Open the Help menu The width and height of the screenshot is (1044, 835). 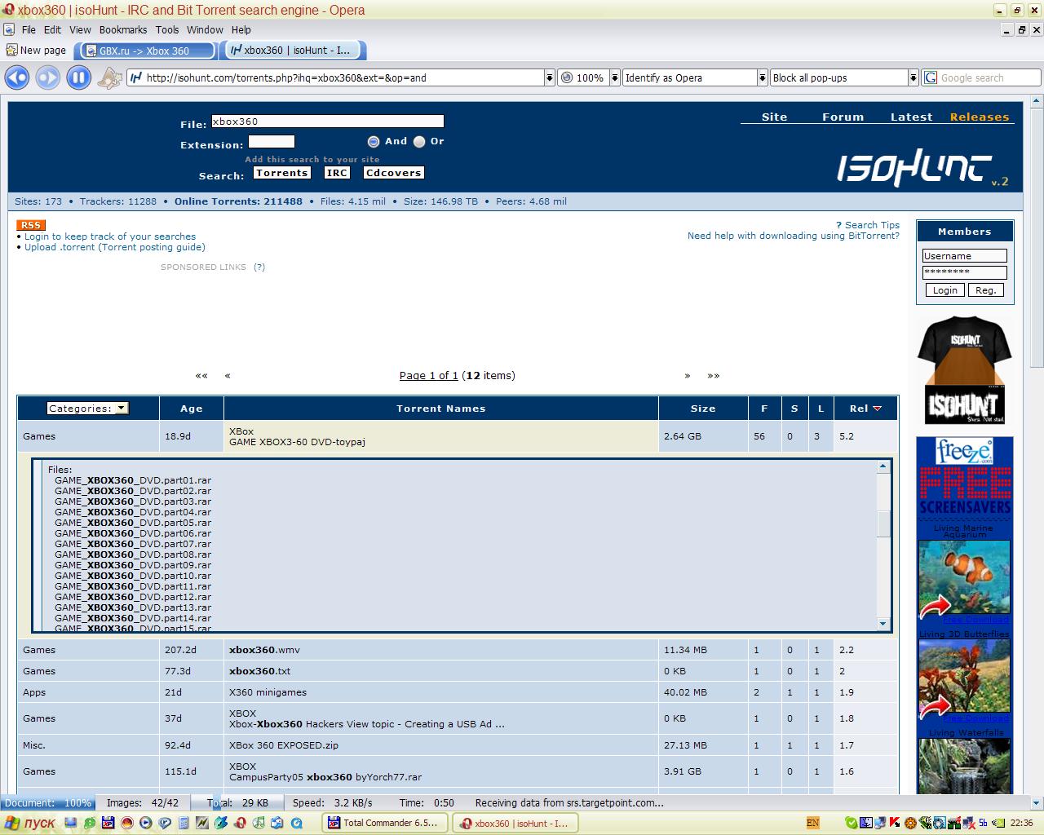241,30
